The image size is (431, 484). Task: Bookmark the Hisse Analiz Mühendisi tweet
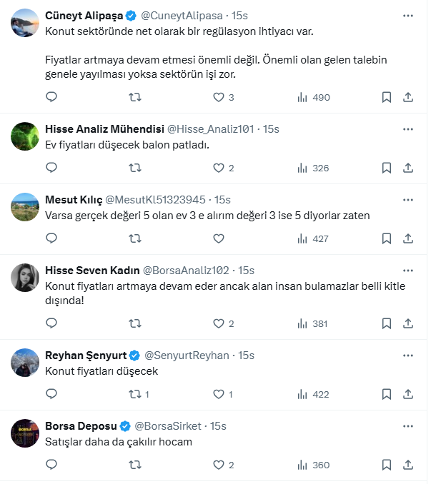tap(386, 168)
